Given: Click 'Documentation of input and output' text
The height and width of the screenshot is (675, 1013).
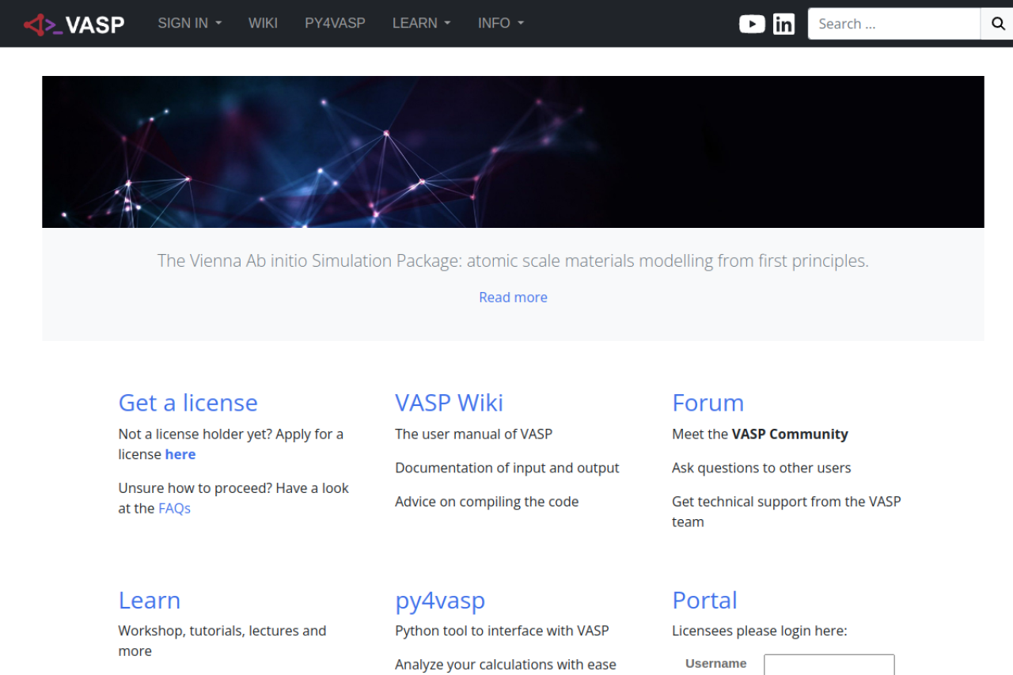Looking at the screenshot, I should [507, 468].
